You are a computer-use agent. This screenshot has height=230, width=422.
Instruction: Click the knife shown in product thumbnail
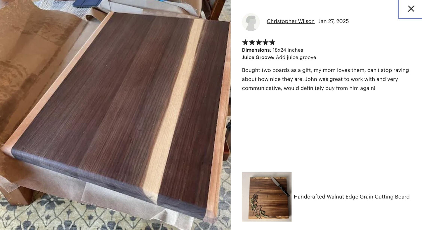(x=280, y=186)
